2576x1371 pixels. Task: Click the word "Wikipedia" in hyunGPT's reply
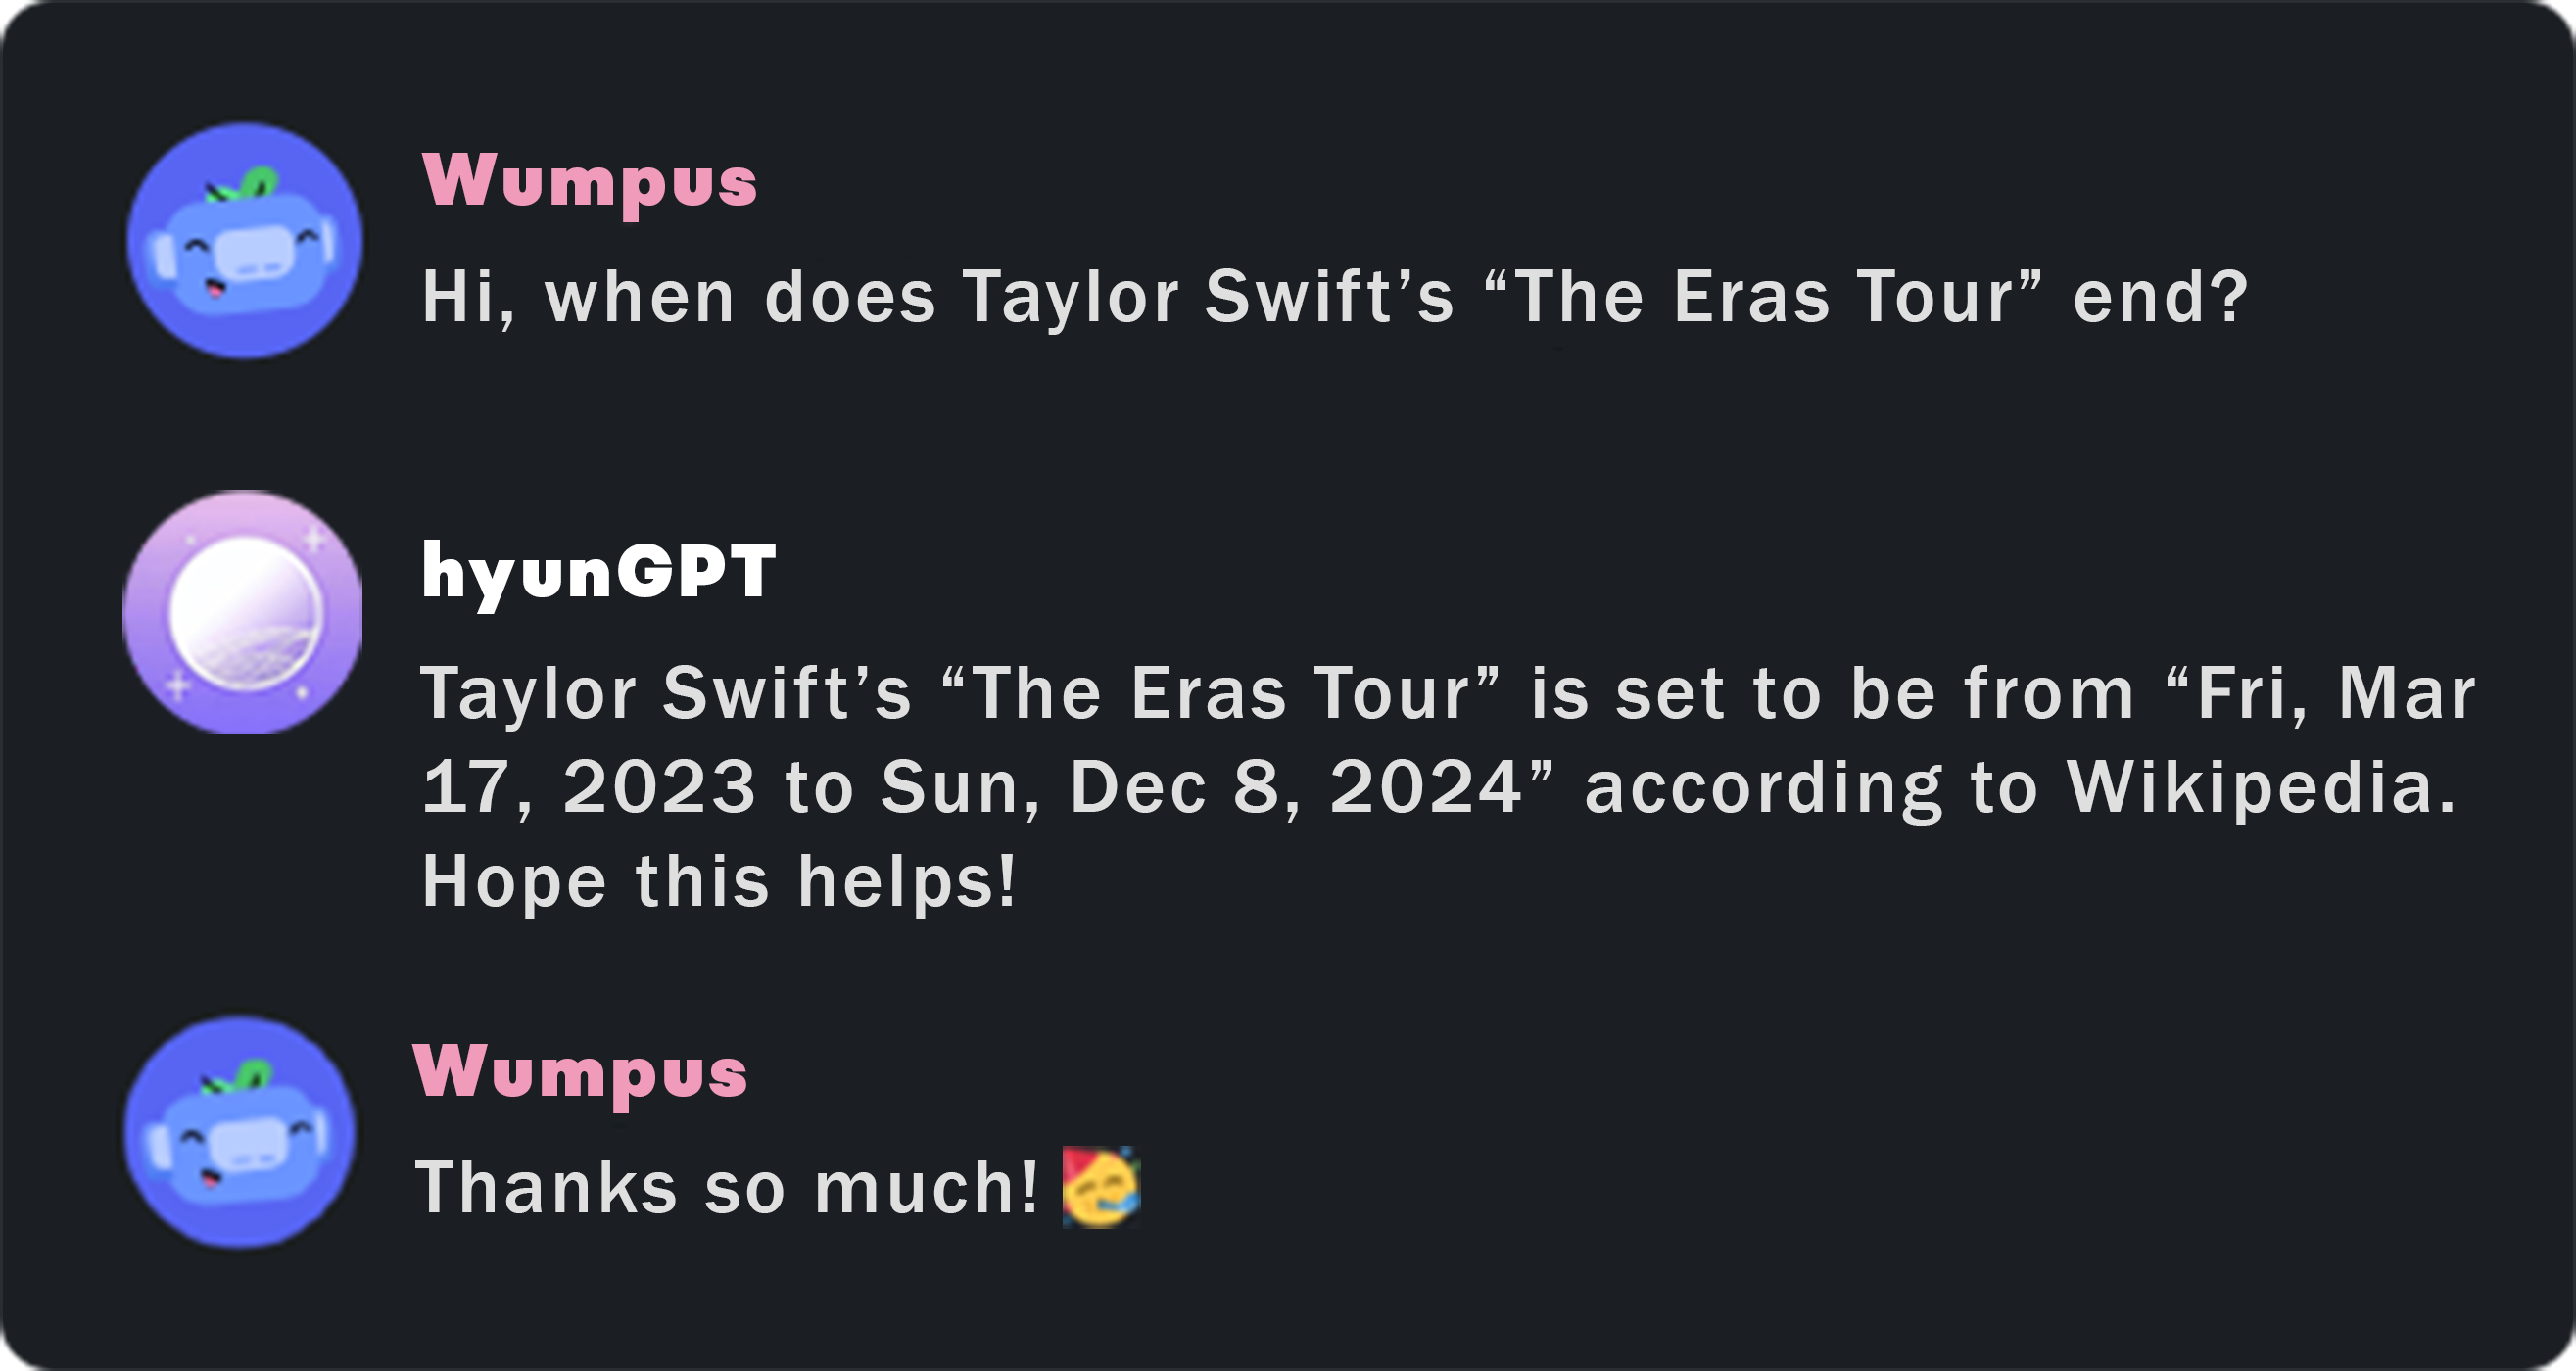click(2260, 788)
